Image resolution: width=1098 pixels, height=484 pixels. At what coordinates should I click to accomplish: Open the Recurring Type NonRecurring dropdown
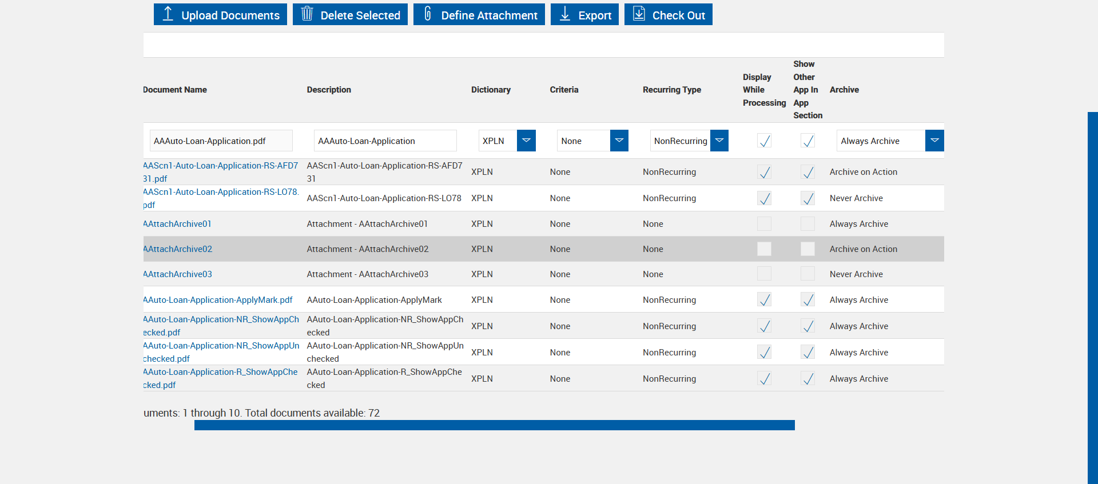click(x=719, y=141)
